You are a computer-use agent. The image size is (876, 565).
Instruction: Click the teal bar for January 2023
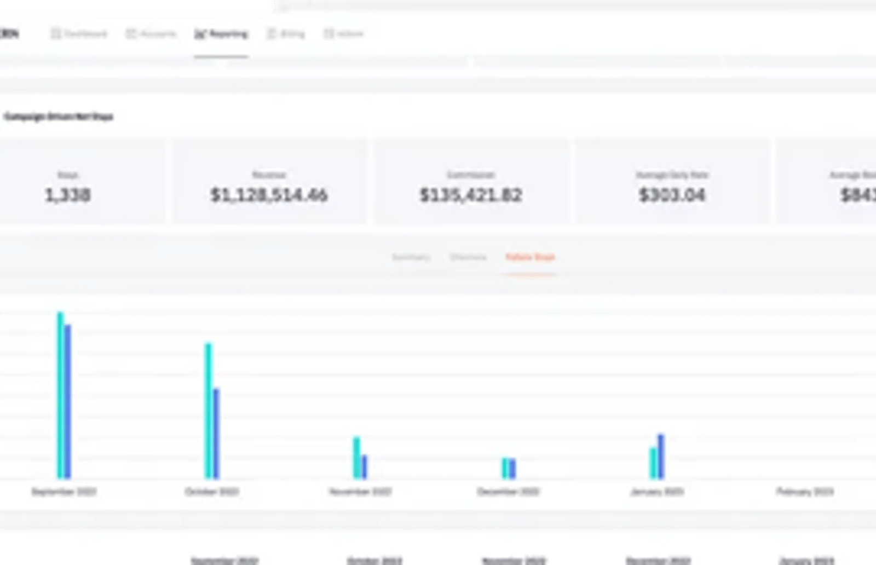pyautogui.click(x=653, y=464)
